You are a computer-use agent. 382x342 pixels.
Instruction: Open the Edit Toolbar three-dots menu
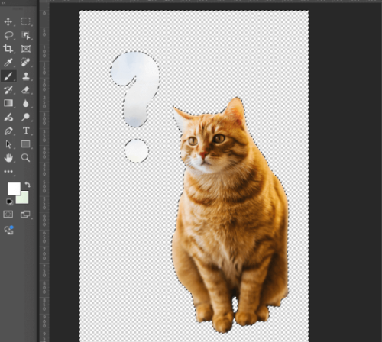(8, 172)
